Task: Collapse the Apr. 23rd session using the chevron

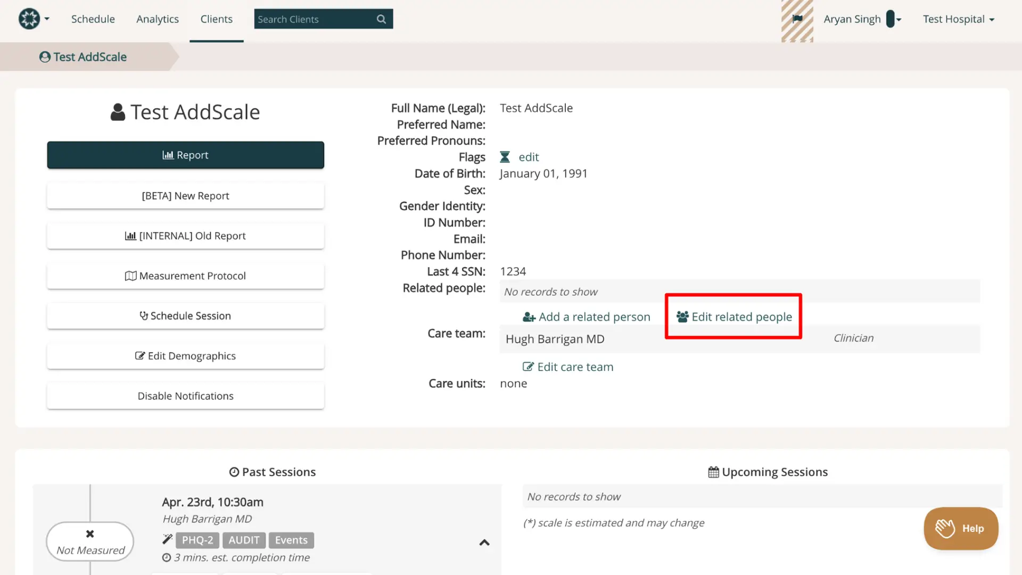Action: [x=484, y=542]
